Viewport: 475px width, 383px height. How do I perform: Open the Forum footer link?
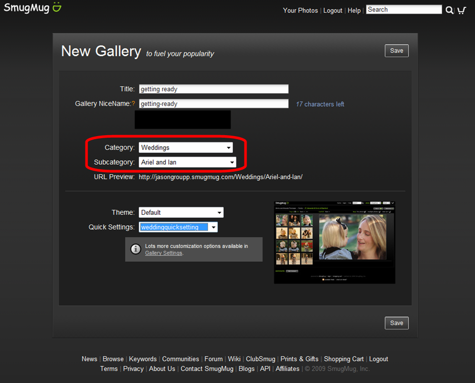[x=213, y=359]
